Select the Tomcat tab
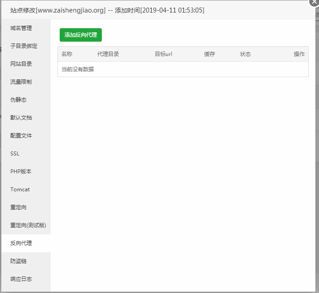Image resolution: width=319 pixels, height=293 pixels. (x=26, y=190)
